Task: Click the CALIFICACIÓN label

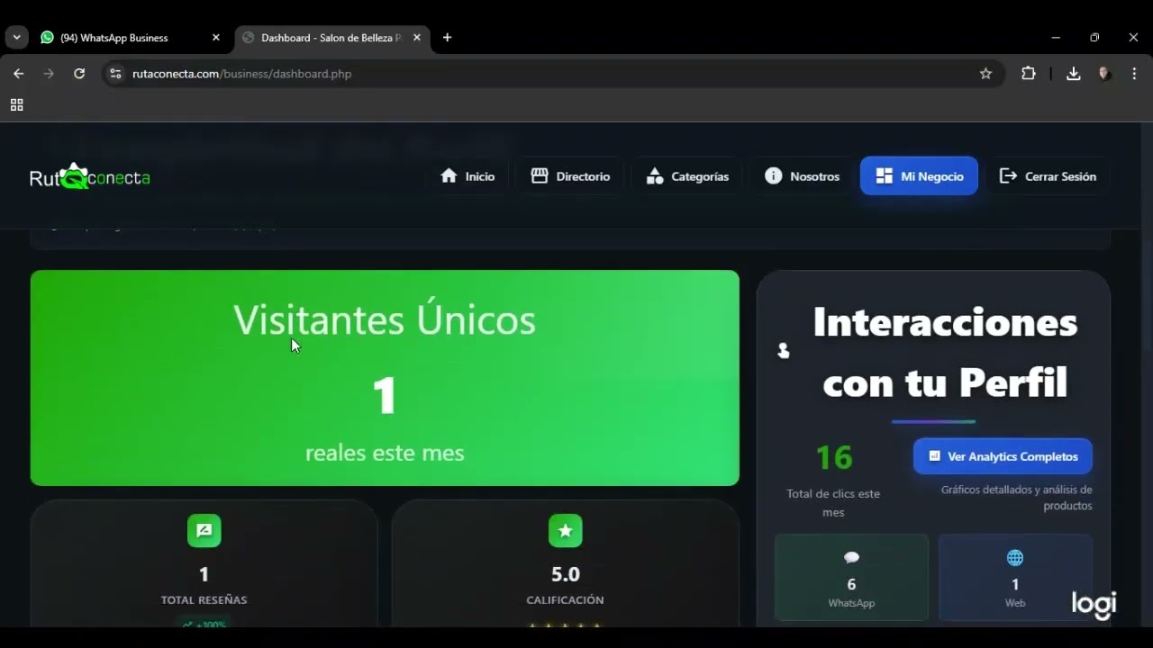Action: pyautogui.click(x=566, y=599)
